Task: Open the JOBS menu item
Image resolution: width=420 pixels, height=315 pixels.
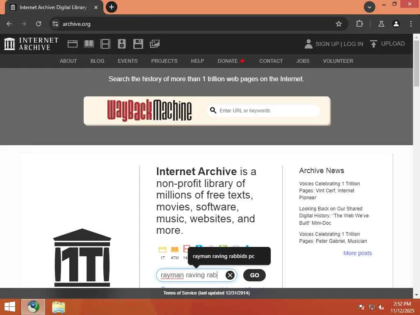Action: coord(303,61)
